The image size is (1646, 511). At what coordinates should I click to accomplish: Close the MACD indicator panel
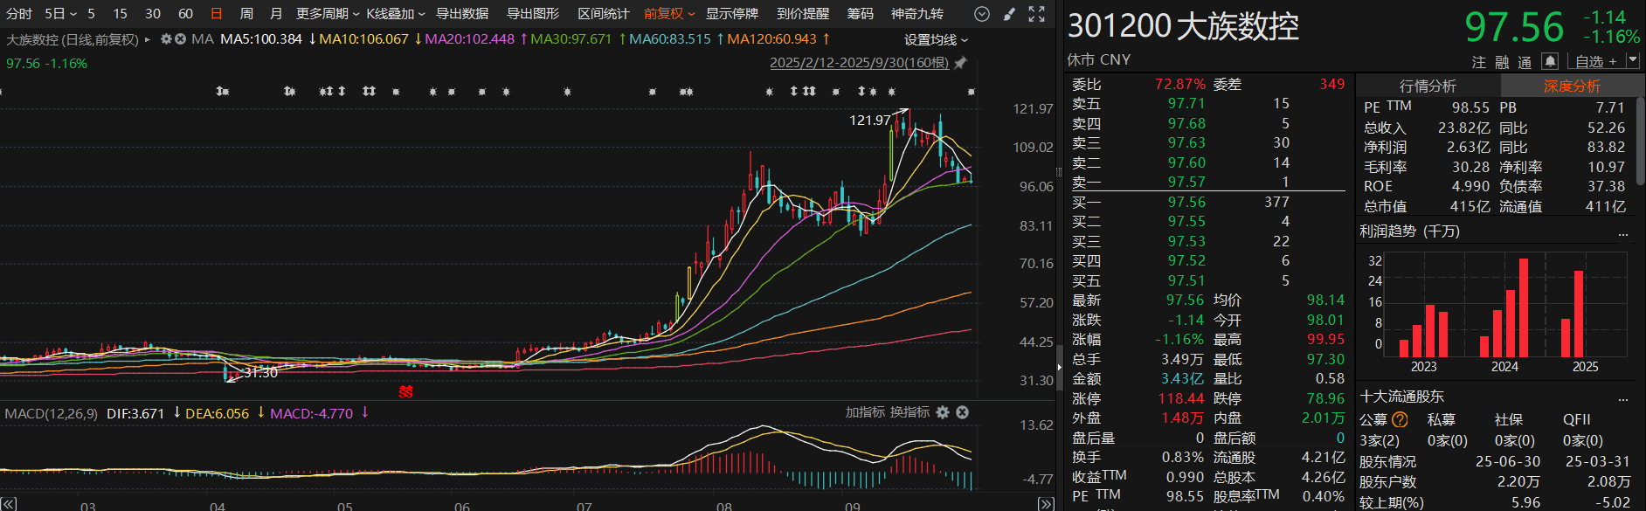[962, 412]
